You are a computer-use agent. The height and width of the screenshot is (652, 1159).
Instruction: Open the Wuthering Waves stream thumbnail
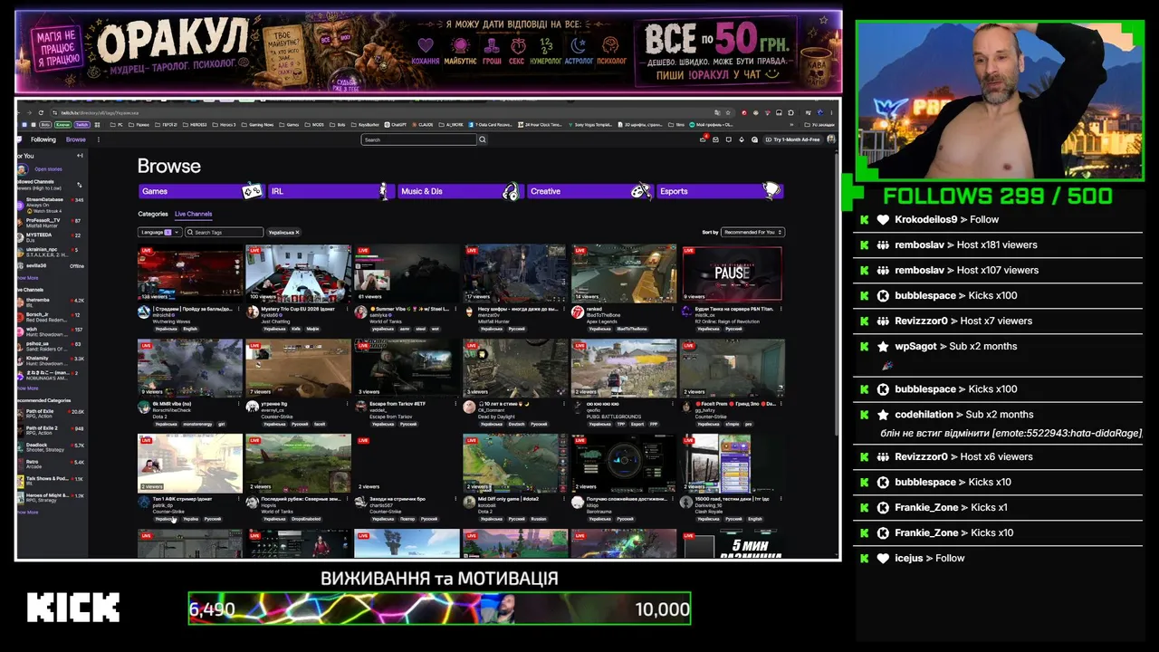pos(190,273)
